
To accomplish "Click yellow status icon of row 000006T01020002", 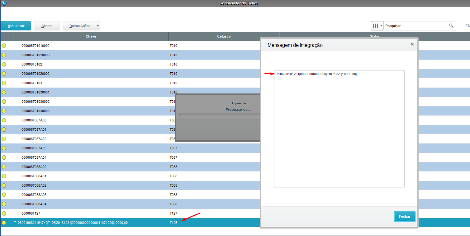I will tap(4, 74).
